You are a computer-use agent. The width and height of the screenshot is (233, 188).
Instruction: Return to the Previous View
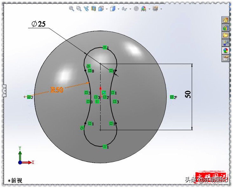[x=86, y=9]
